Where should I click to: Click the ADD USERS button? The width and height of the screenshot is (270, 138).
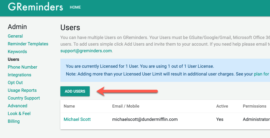click(x=75, y=91)
